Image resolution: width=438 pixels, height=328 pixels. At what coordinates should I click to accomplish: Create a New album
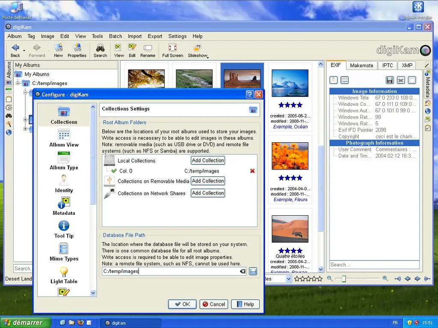click(x=58, y=50)
